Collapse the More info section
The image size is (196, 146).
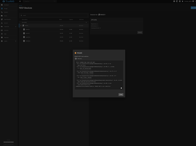tap(76, 59)
